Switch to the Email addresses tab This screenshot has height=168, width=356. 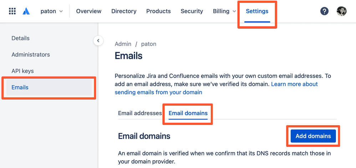tap(140, 113)
